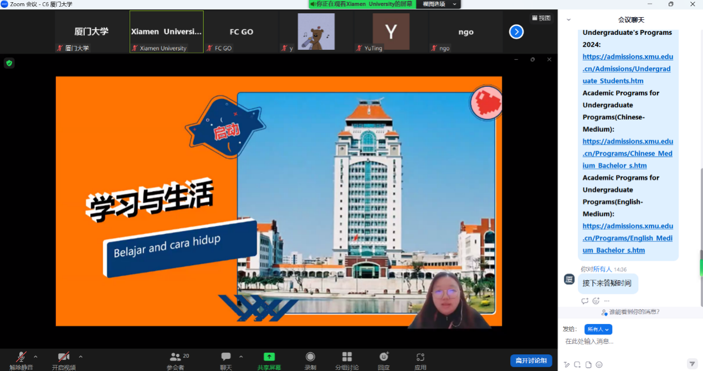Open Breakout Rooms (分组讨论) icon

tap(347, 357)
